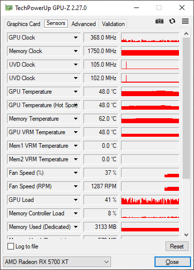
Task: Switch to the Advanced tab
Action: tap(83, 24)
